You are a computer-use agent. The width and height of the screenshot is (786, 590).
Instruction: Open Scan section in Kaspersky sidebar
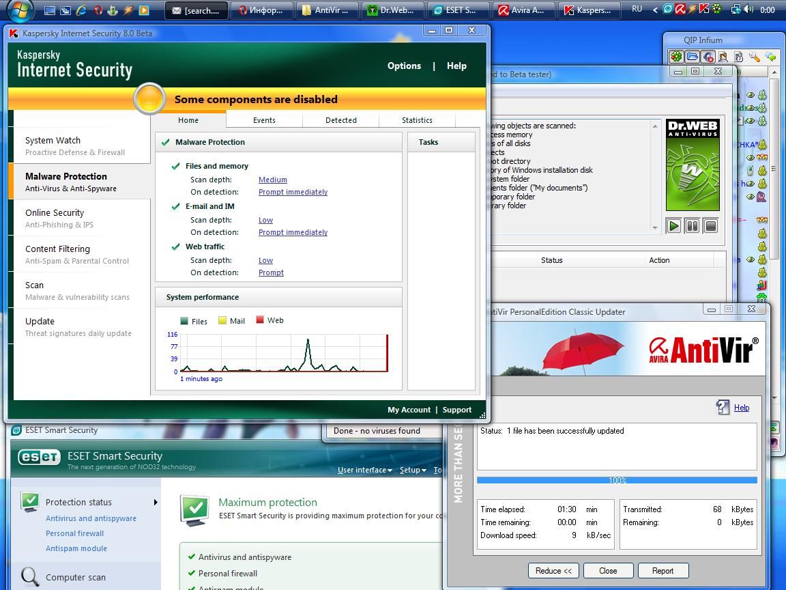click(82, 290)
